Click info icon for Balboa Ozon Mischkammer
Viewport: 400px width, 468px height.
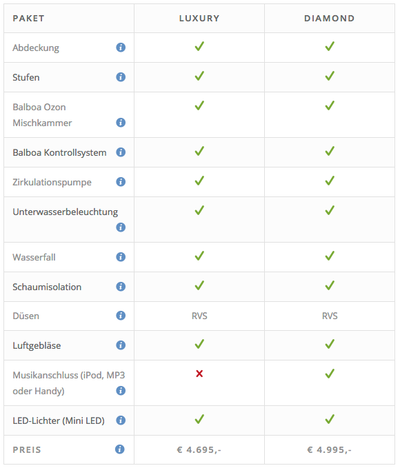121,123
